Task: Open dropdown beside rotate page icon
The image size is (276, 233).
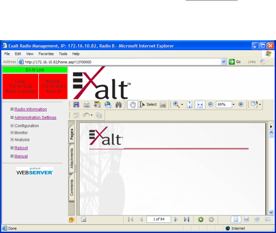Action: click(x=260, y=105)
